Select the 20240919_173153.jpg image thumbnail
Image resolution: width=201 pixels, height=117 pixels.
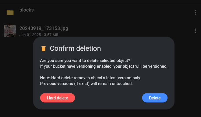coord(10,31)
